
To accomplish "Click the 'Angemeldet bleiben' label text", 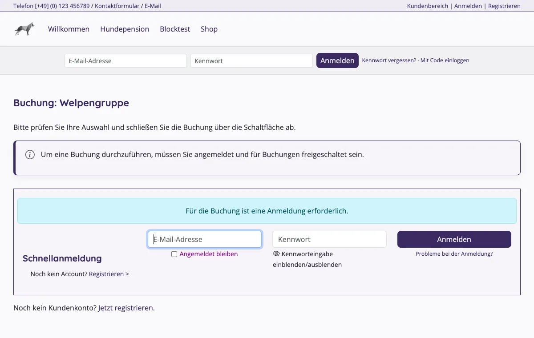I will point(209,254).
